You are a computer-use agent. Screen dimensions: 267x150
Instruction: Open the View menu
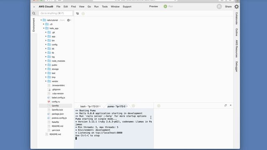(x=82, y=7)
